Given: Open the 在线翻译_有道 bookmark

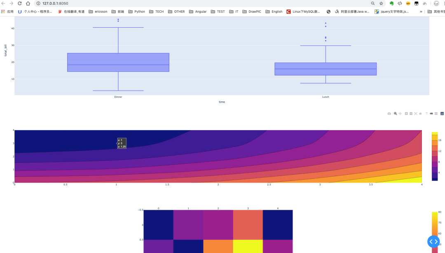Looking at the screenshot, I should pyautogui.click(x=71, y=12).
